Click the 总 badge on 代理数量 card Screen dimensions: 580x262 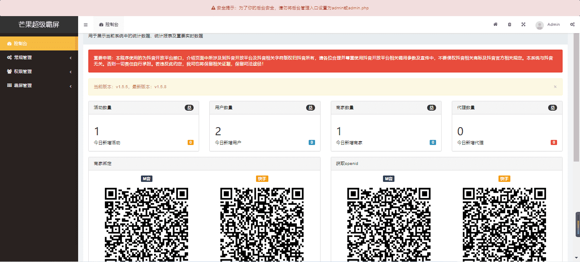coord(552,108)
